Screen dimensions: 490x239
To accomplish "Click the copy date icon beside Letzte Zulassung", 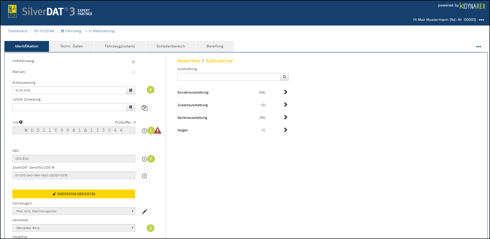I will [x=144, y=108].
